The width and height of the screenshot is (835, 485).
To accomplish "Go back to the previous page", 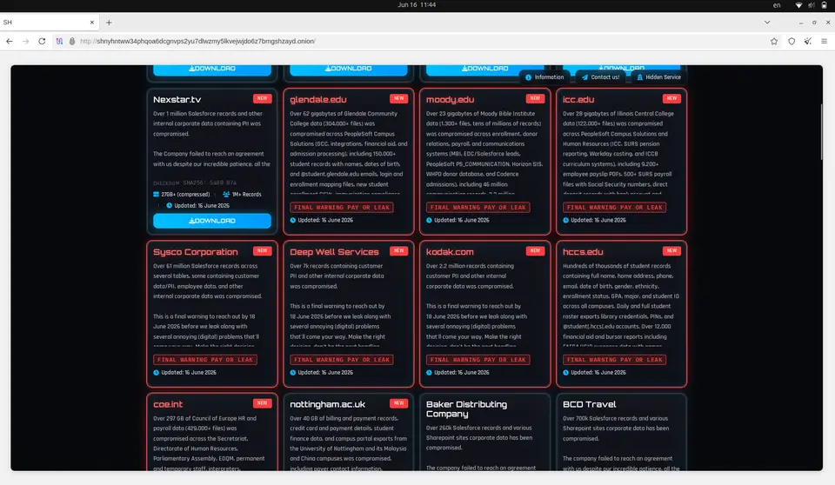I will [10, 41].
